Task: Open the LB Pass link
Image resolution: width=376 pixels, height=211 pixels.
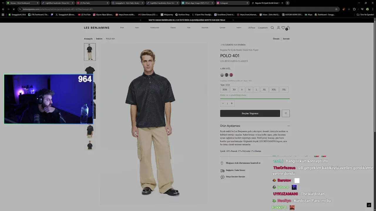Action: (251, 28)
